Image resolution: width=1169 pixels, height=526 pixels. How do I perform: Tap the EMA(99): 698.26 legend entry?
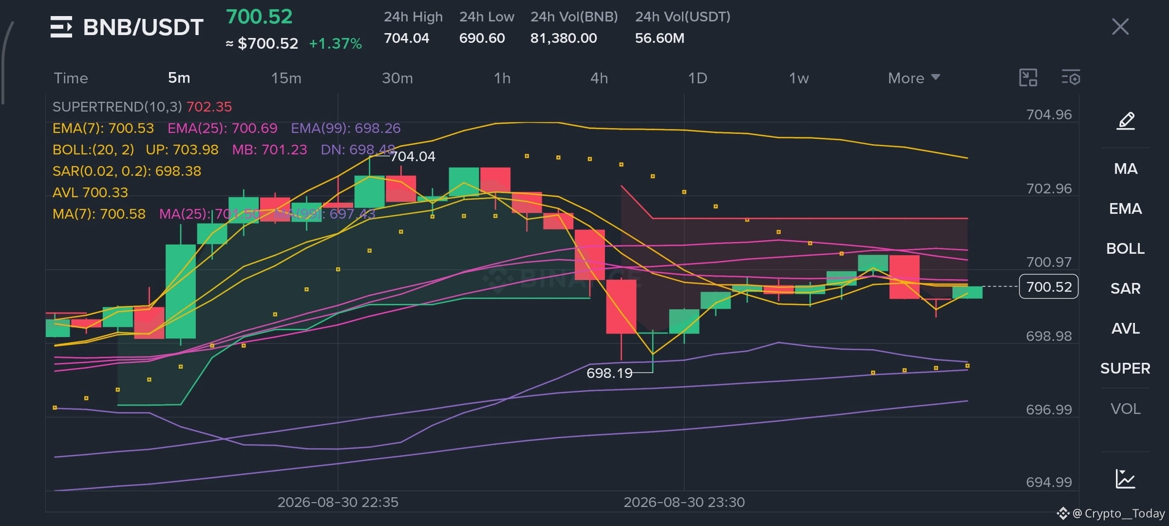346,128
